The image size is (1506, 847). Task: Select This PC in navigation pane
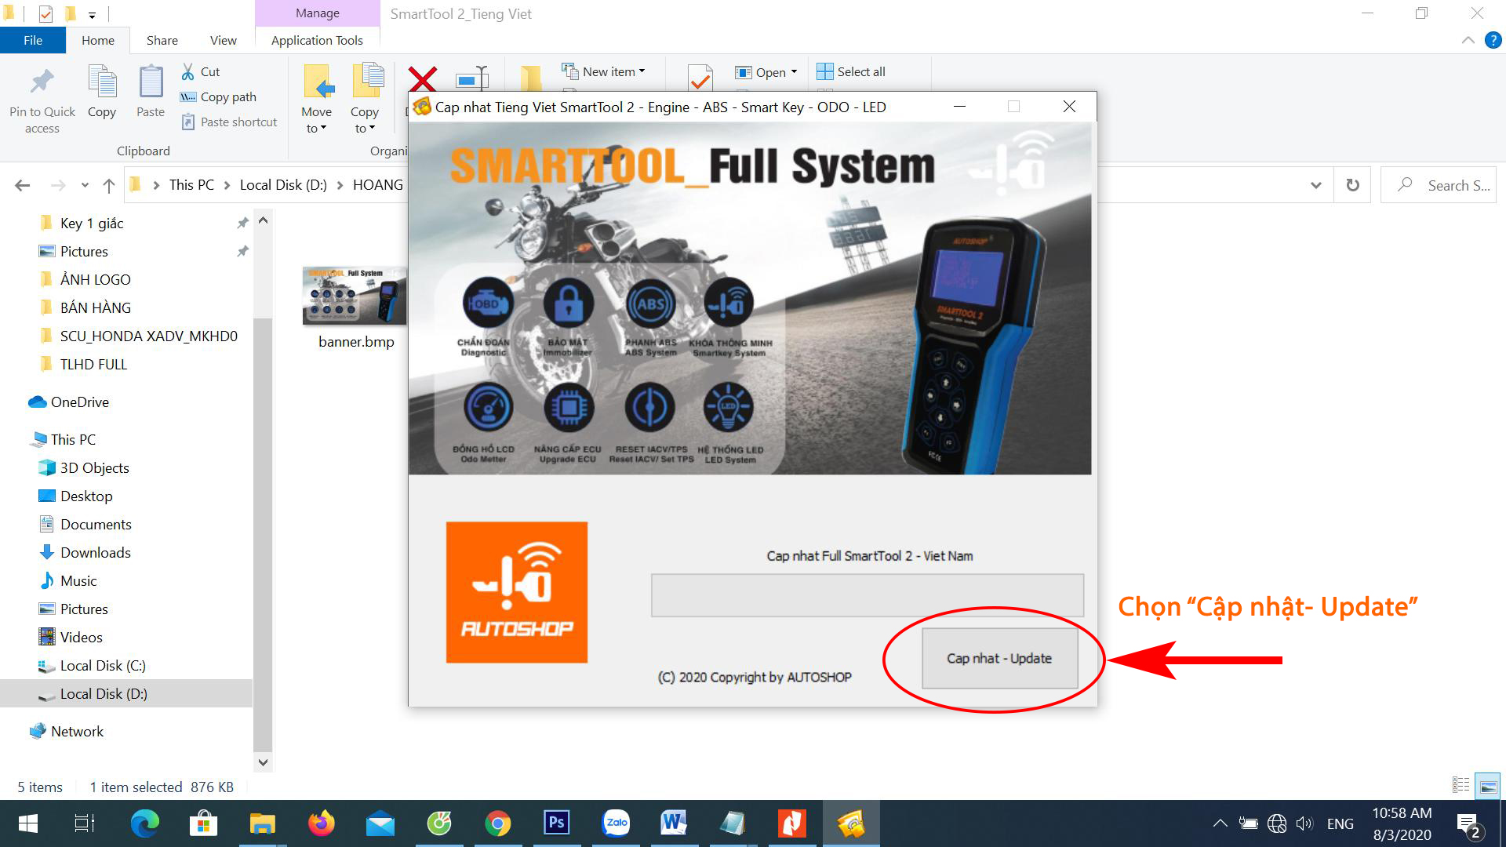(73, 440)
